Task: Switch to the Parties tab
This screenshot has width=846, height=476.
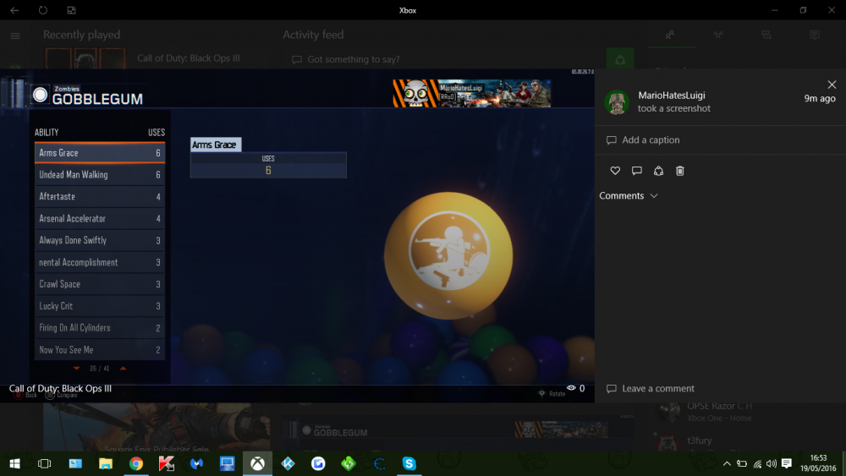Action: tap(717, 36)
